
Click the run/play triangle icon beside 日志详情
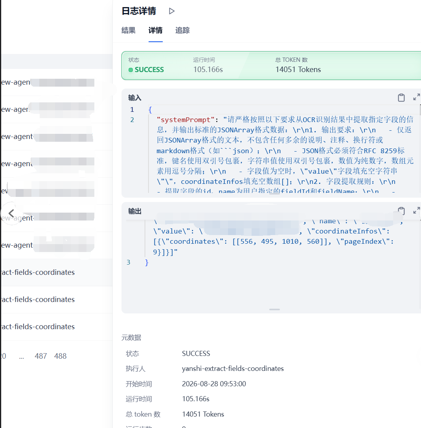171,11
